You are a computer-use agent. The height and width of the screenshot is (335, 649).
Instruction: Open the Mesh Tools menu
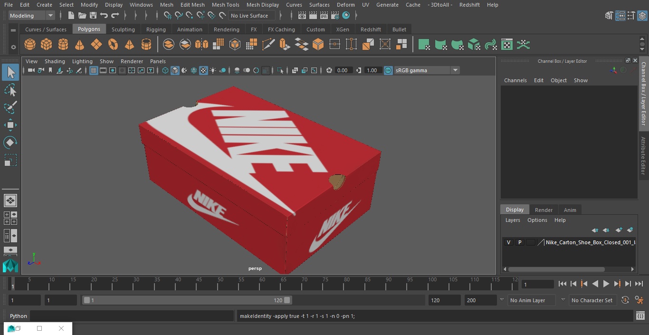click(x=225, y=5)
